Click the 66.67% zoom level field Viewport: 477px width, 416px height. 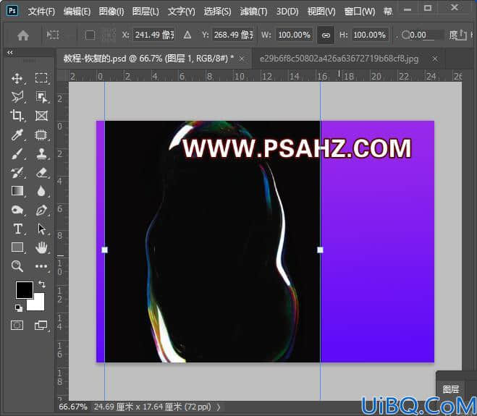point(73,407)
